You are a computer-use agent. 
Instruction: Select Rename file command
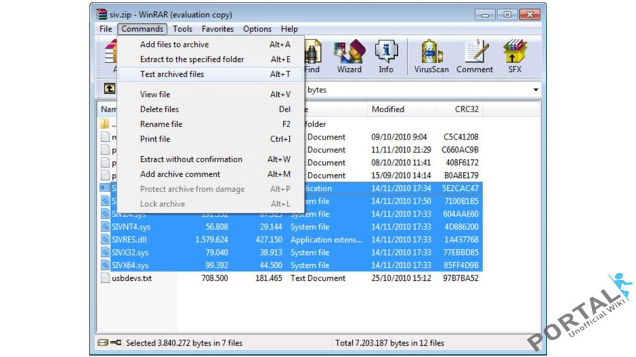pyautogui.click(x=211, y=124)
